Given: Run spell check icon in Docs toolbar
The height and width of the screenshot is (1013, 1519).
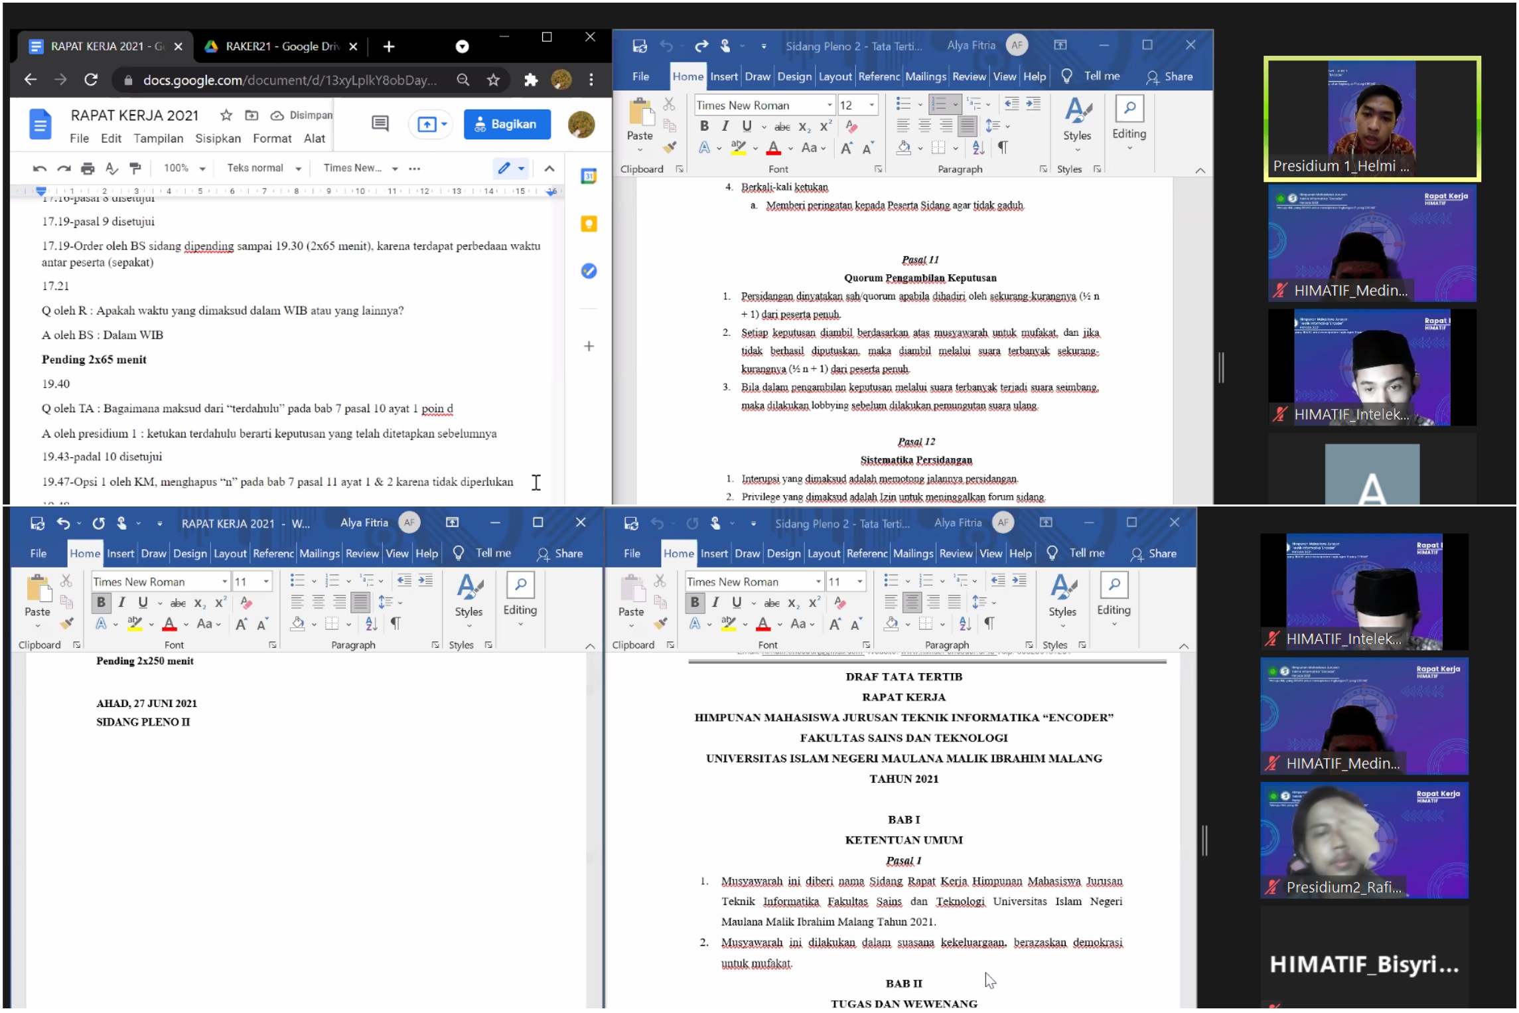Looking at the screenshot, I should point(111,169).
